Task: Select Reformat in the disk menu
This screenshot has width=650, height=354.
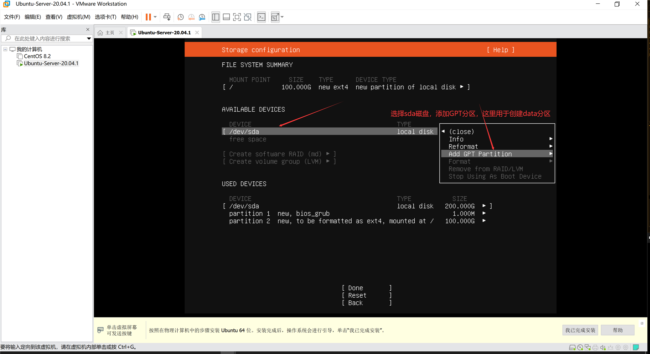Action: point(497,147)
